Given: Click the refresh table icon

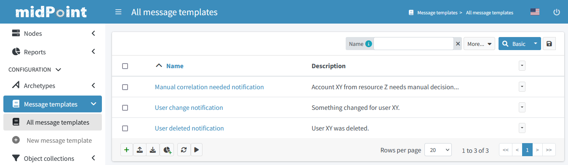Looking at the screenshot, I should 184,149.
